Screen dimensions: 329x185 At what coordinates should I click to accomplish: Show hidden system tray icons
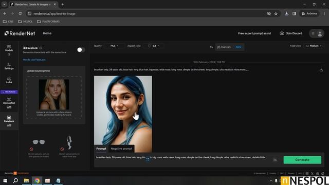[271, 180]
